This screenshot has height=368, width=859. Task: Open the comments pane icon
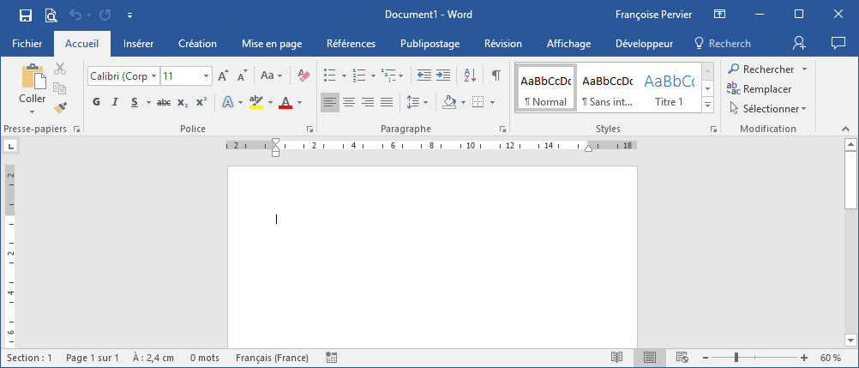pyautogui.click(x=838, y=43)
